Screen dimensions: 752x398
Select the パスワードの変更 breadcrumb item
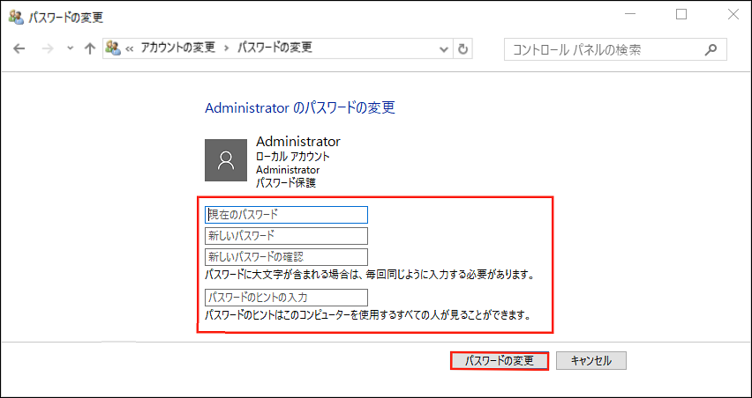(x=274, y=48)
